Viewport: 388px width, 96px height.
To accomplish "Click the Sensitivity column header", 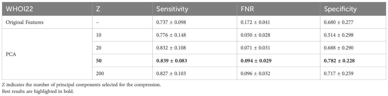I will (x=172, y=9).
